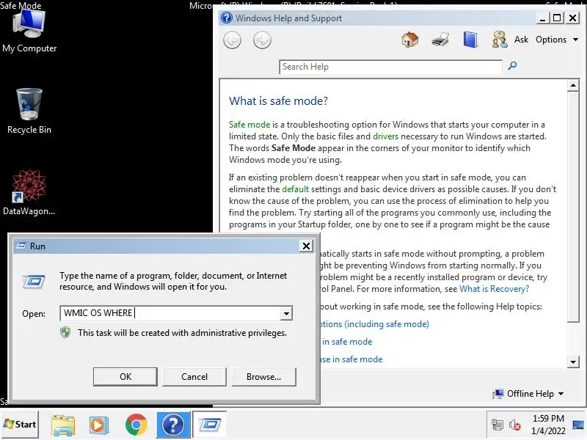Print the current help topic
The width and height of the screenshot is (587, 440).
(440, 40)
